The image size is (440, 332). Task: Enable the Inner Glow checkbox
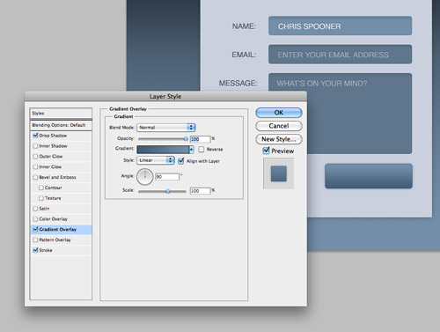point(35,166)
